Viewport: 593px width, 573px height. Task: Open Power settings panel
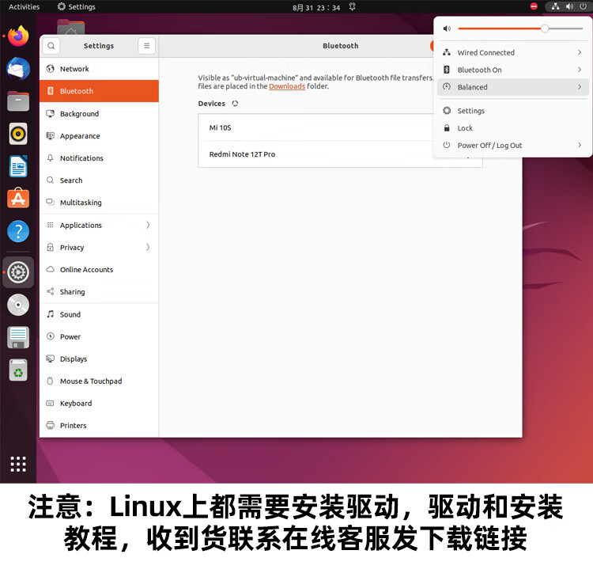click(x=99, y=336)
